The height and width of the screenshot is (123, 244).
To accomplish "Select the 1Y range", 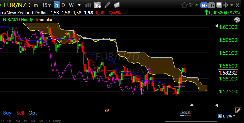I will 2,121.
